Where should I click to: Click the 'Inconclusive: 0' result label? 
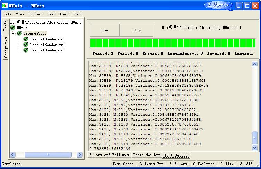tap(185, 54)
